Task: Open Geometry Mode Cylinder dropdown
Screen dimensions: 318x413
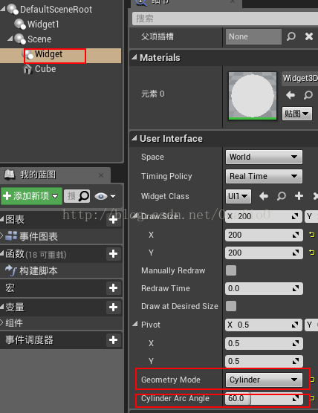Action: pyautogui.click(x=264, y=380)
